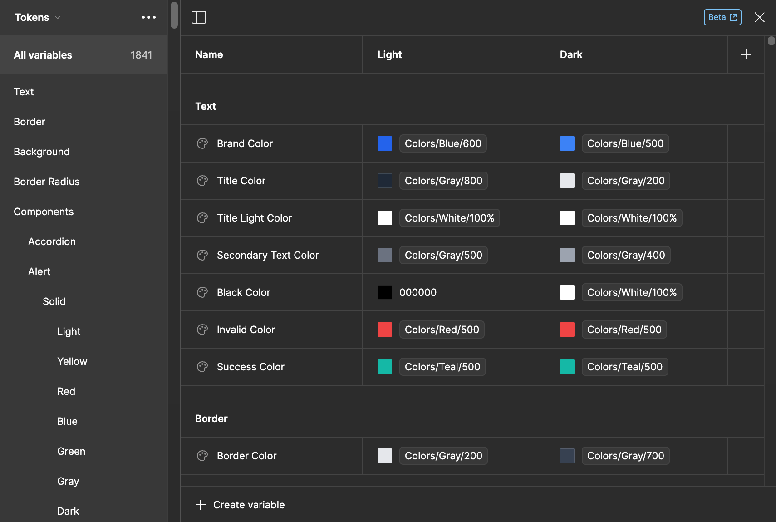Viewport: 776px width, 522px height.
Task: Click palette icon beside Border Color
Action: pyautogui.click(x=202, y=456)
